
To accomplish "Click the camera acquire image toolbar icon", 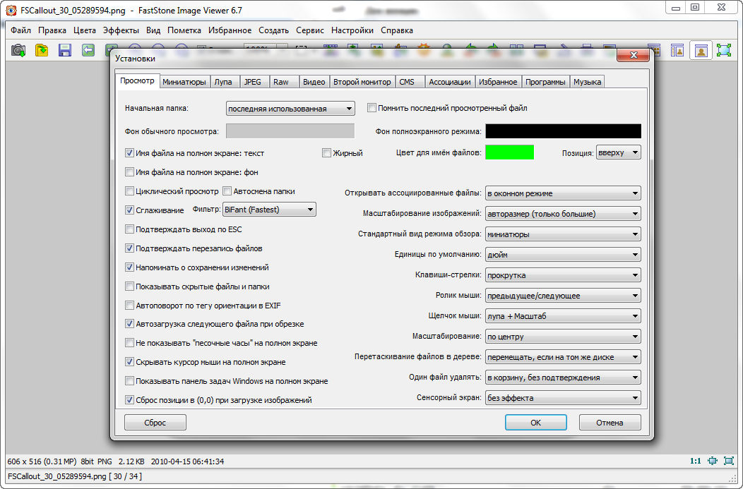I will click(x=18, y=50).
